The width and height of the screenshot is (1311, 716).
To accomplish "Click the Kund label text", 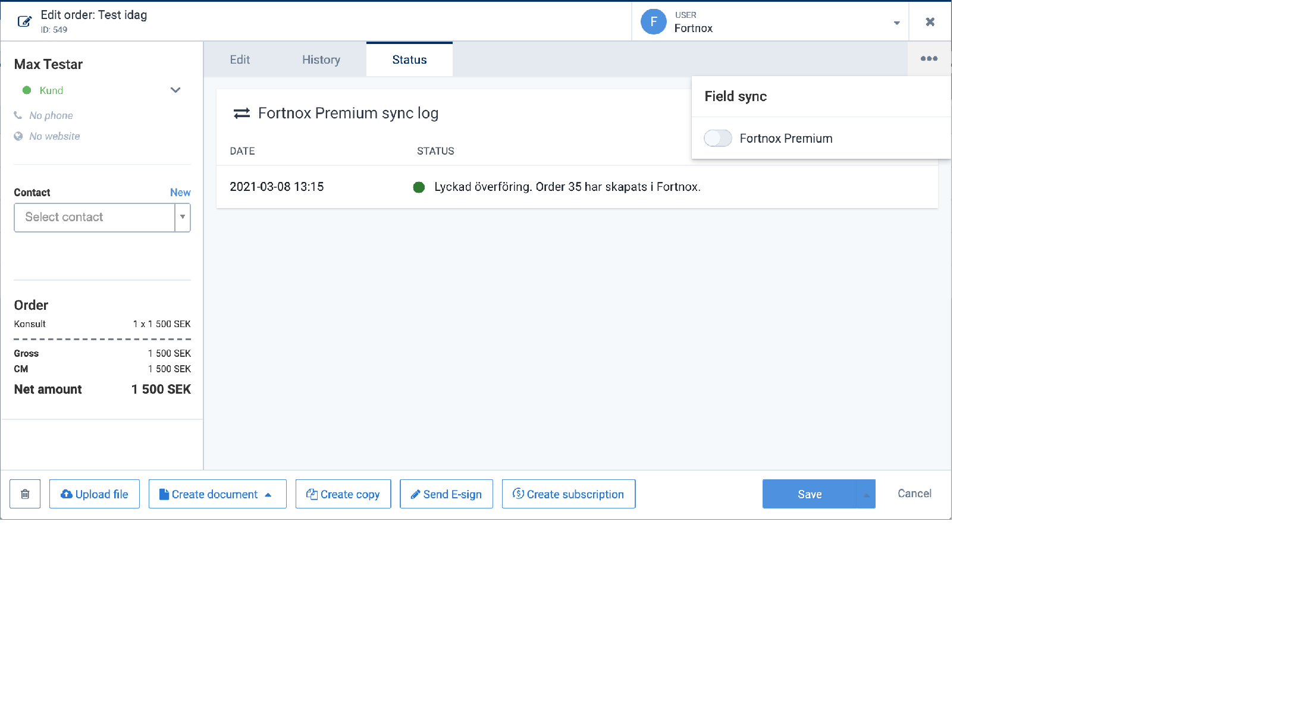I will click(x=51, y=90).
